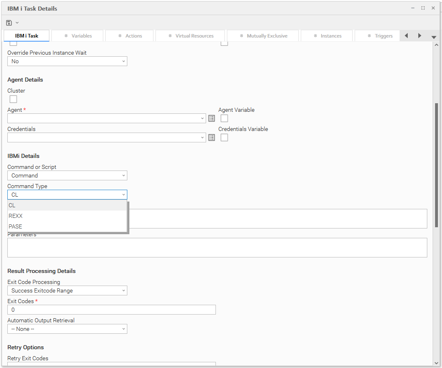Viewport: 442px width, 368px height.
Task: Open the Credentials details list icon
Action: coord(211,137)
